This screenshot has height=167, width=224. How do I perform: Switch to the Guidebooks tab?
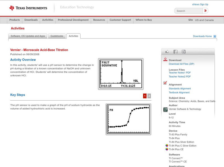click(56, 36)
